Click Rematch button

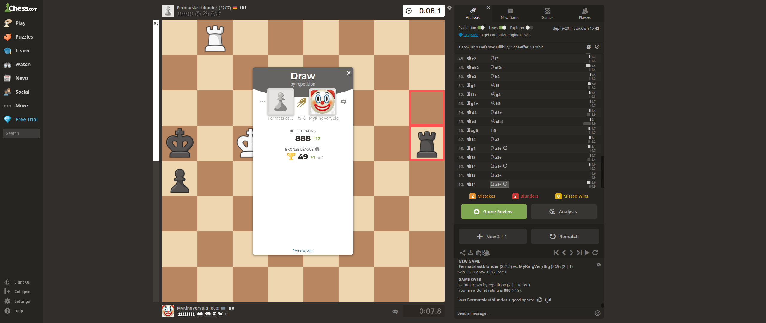tap(564, 236)
